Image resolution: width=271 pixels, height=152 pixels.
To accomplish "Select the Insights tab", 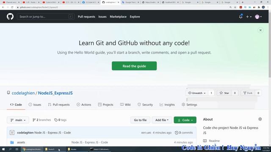I will [167, 105].
